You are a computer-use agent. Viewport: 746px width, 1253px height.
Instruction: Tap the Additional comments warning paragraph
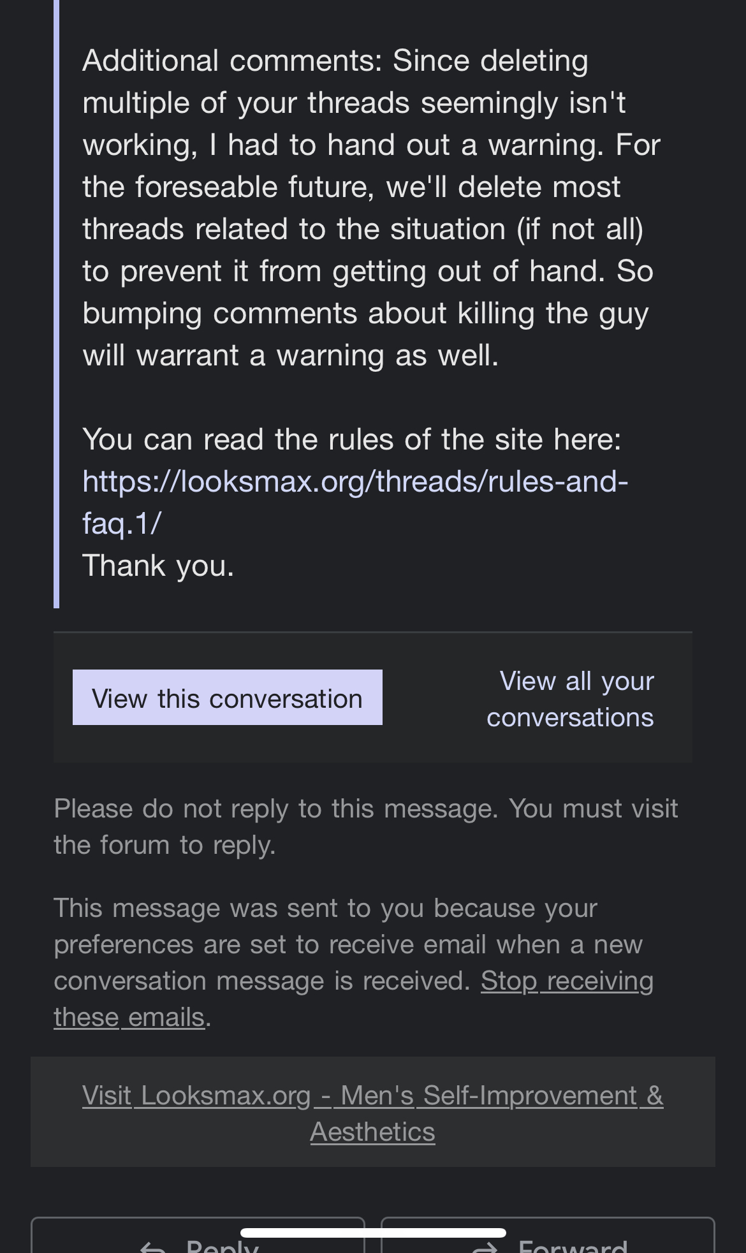(371, 208)
